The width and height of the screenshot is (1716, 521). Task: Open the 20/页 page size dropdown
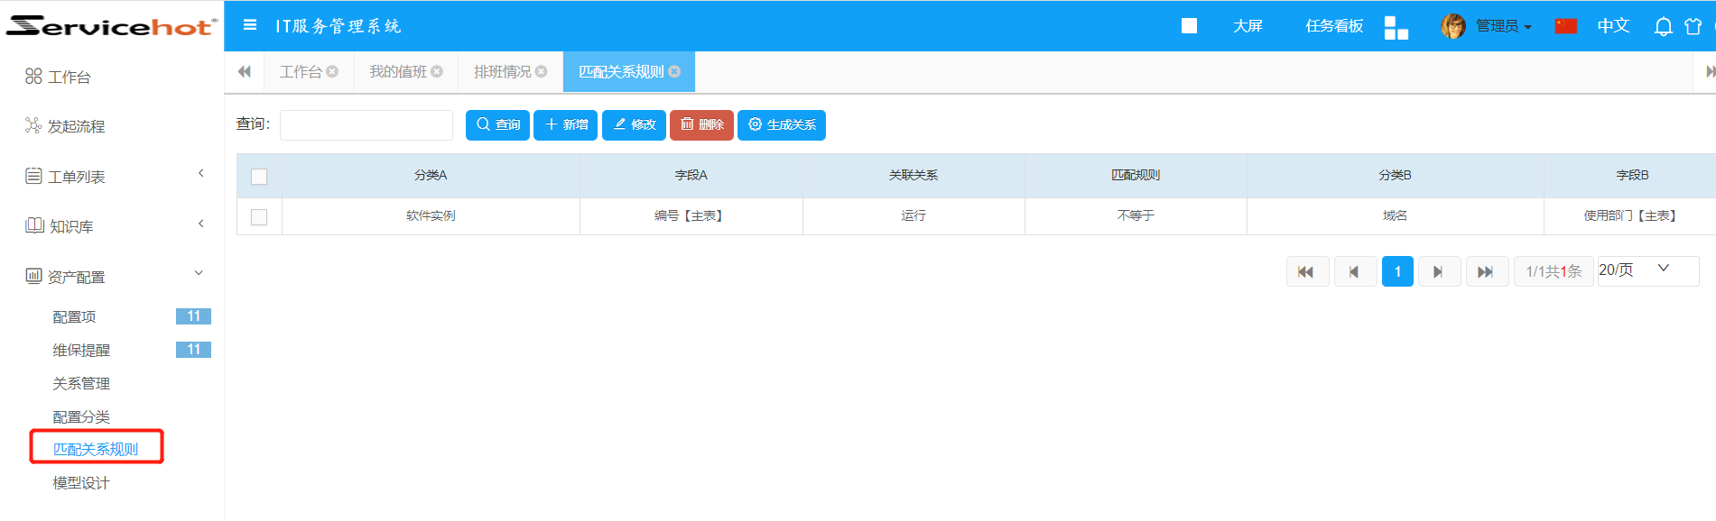(1647, 270)
